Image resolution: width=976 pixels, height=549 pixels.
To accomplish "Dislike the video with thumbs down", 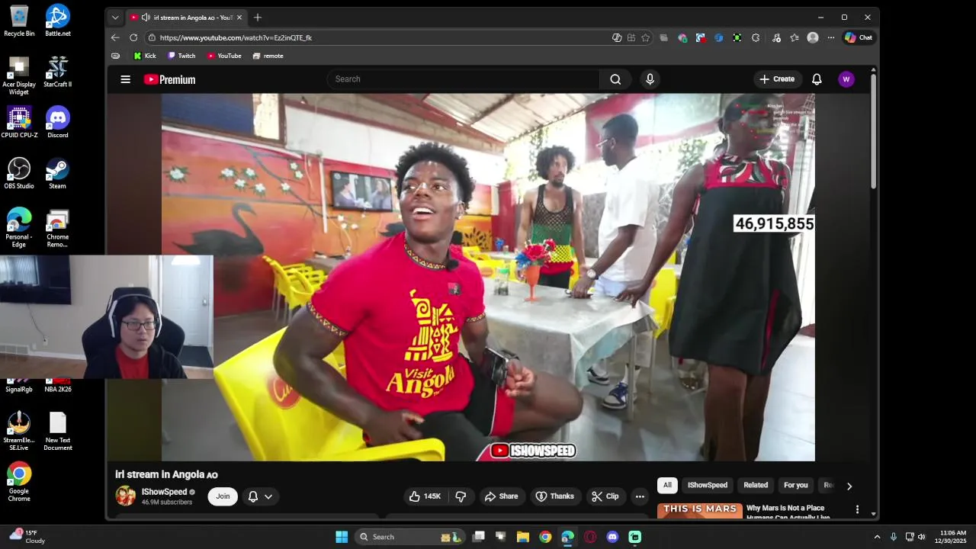I will (461, 496).
